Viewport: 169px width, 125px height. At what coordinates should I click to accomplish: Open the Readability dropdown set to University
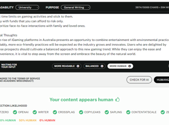27,7
